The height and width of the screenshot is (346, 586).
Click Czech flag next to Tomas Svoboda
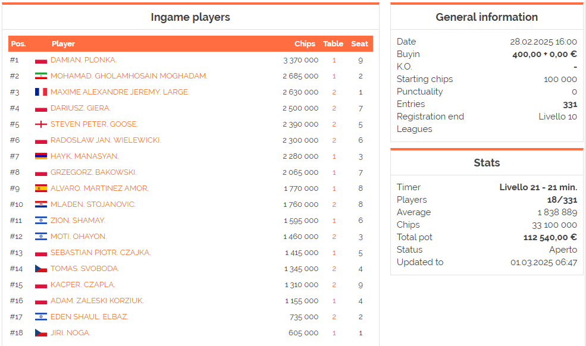click(40, 269)
